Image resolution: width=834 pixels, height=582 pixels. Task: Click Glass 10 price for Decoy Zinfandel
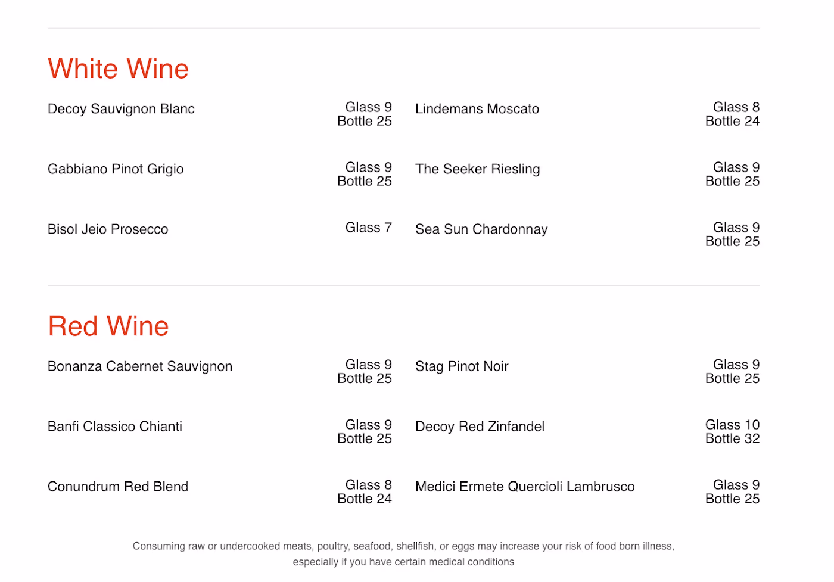(733, 425)
